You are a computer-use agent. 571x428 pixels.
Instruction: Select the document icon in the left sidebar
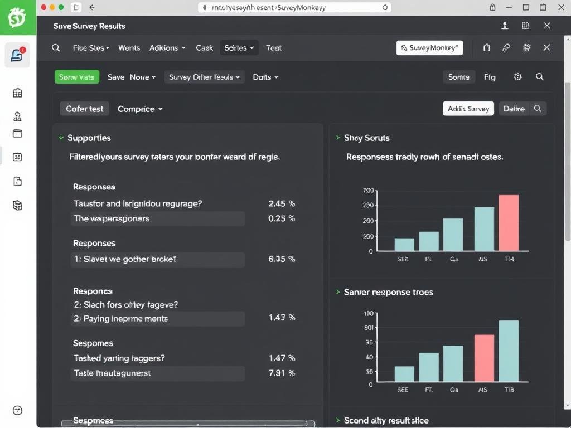click(17, 181)
